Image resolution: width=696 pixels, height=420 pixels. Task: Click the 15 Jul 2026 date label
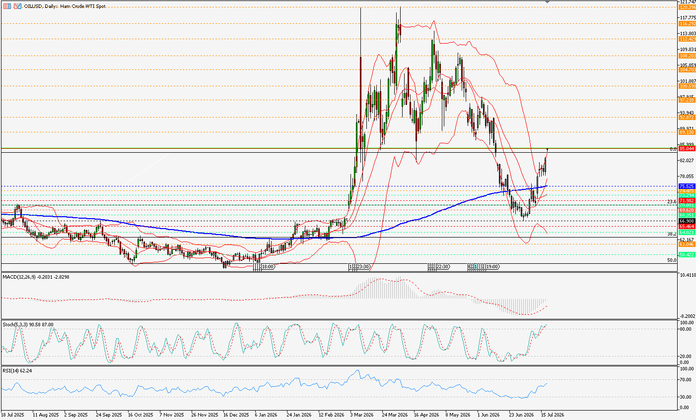552,415
